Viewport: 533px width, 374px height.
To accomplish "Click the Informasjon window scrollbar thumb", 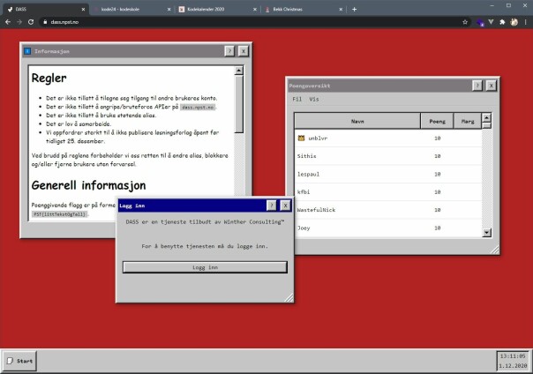I will pyautogui.click(x=239, y=104).
